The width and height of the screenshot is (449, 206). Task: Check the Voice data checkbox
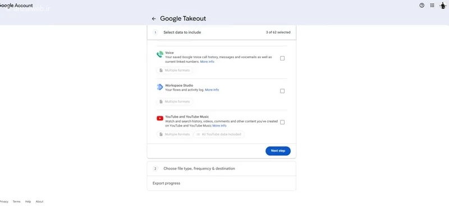click(282, 58)
